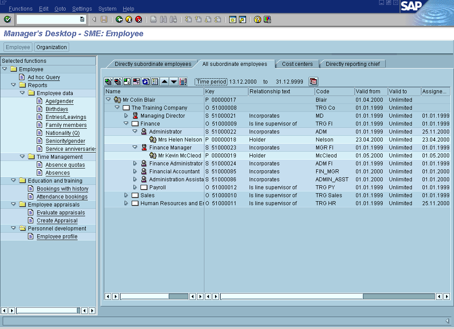Open the tree legend/list icon
This screenshot has width=454, height=329.
coord(155,82)
